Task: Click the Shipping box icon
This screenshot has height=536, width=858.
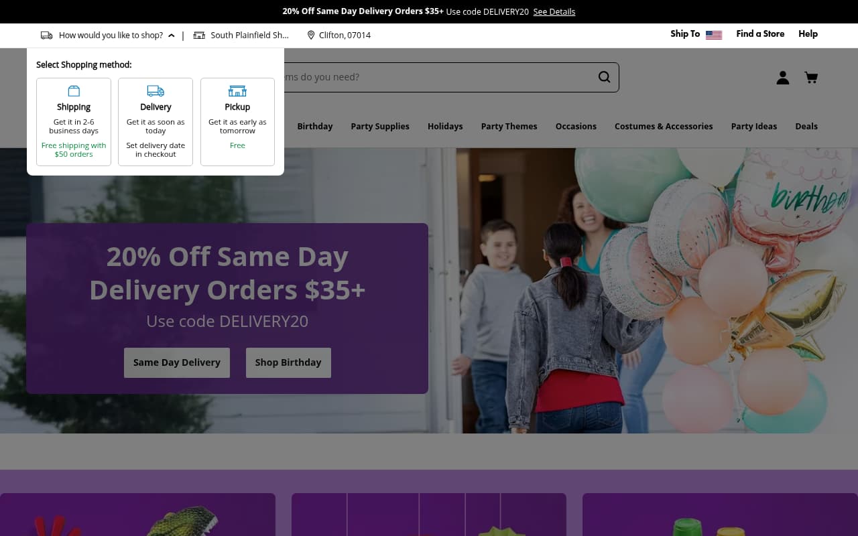Action: click(x=74, y=90)
